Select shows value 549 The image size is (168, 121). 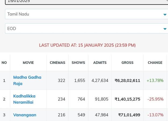pos(81,115)
